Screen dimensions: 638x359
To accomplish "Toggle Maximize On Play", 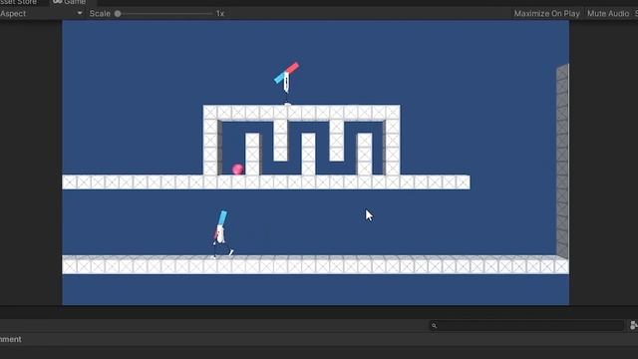I will click(x=546, y=13).
